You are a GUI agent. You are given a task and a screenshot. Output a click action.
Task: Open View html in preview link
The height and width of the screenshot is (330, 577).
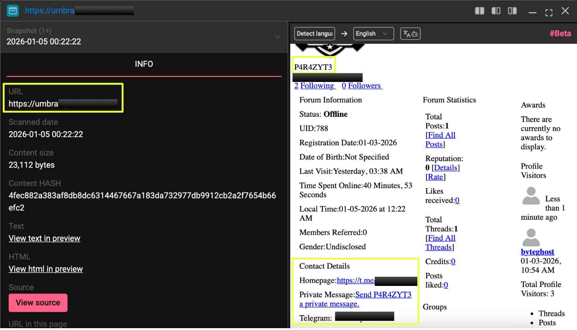tap(46, 269)
